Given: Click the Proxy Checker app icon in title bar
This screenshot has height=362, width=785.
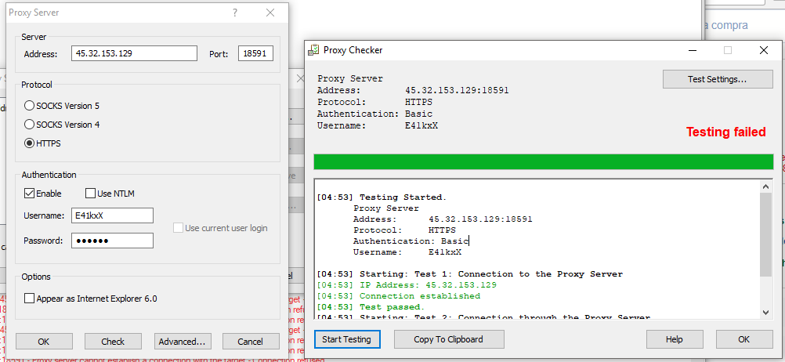Looking at the screenshot, I should [314, 50].
